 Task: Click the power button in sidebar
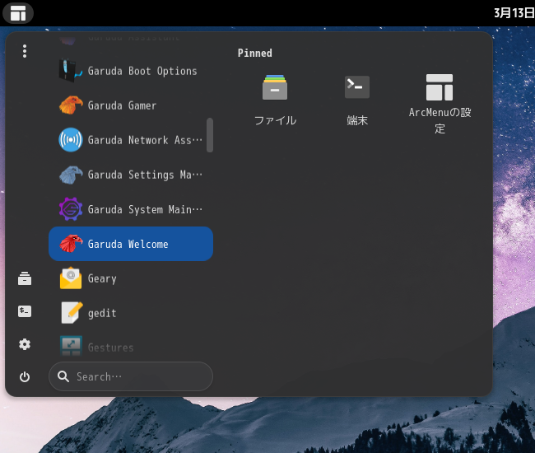[25, 377]
